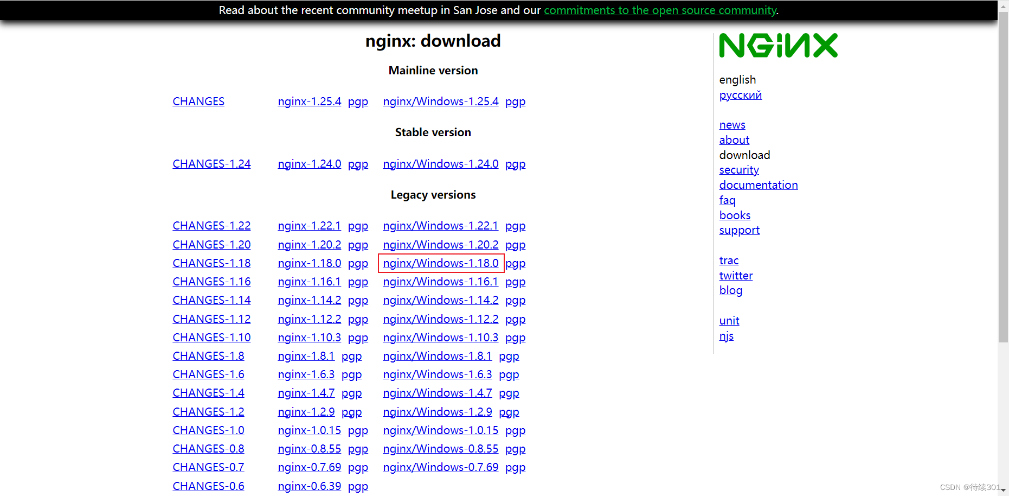Click the scrollbar down arrow
1009x496 pixels.
[1003, 491]
